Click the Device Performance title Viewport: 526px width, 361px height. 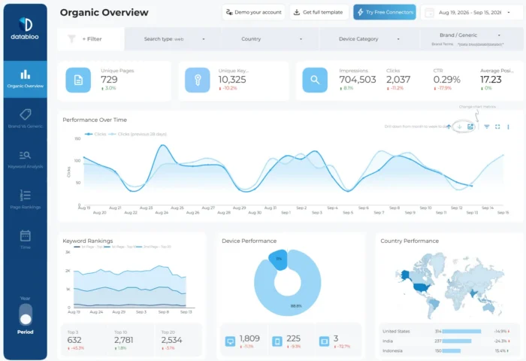coord(249,241)
